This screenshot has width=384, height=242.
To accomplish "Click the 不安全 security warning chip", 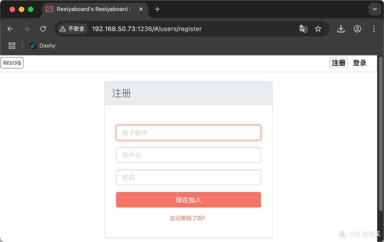I will (72, 29).
